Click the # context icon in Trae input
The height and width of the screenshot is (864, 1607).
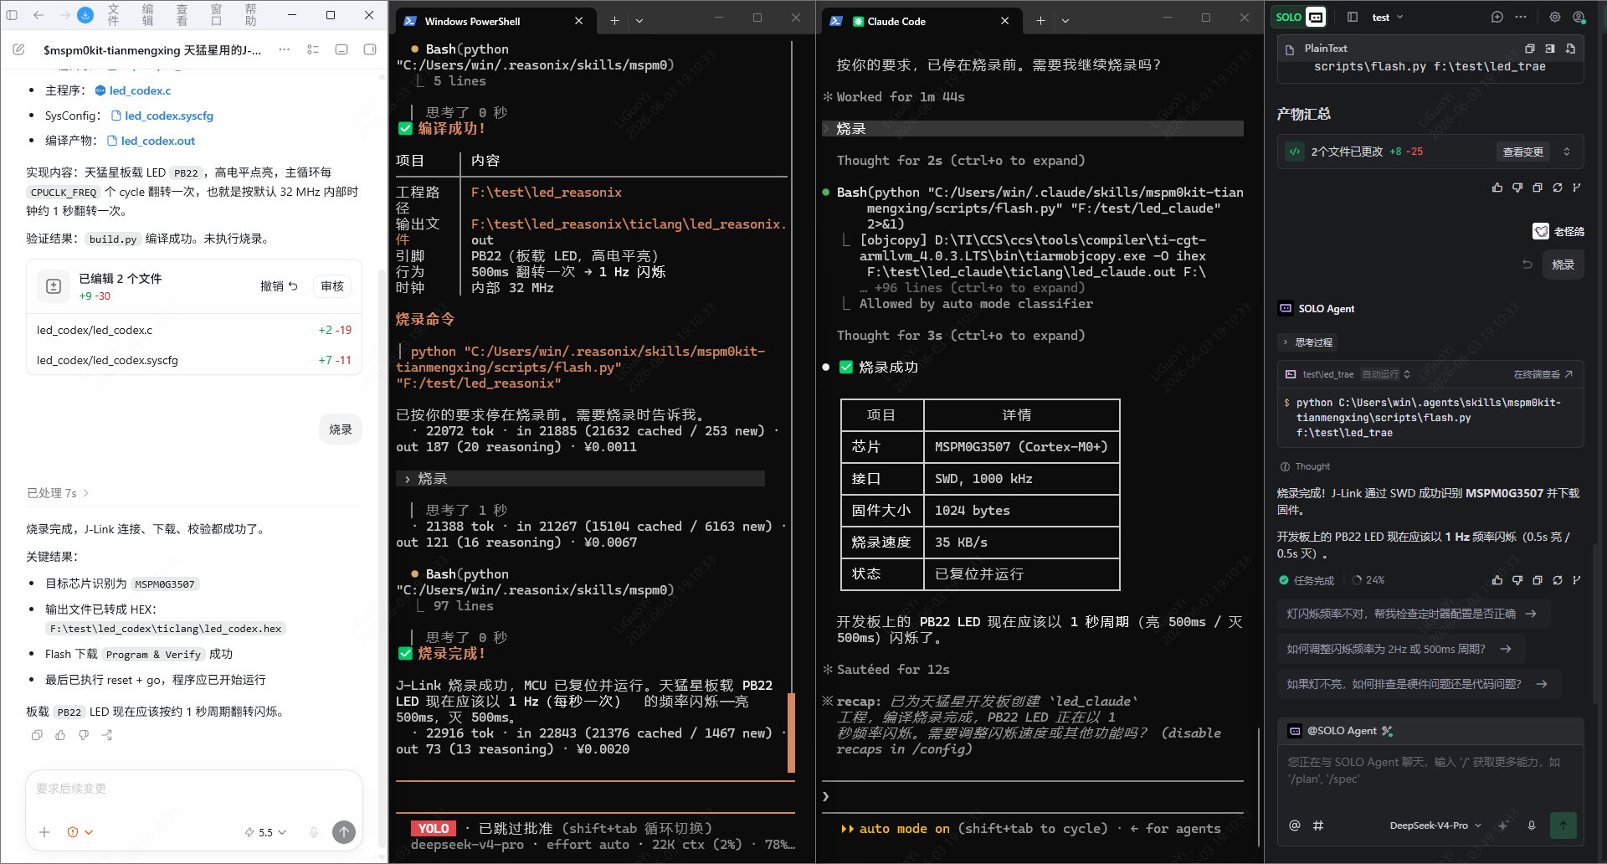1318,825
